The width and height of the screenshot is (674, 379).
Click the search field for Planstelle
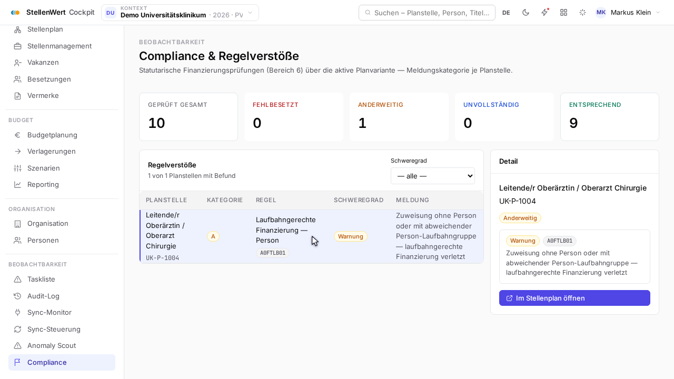pos(427,13)
